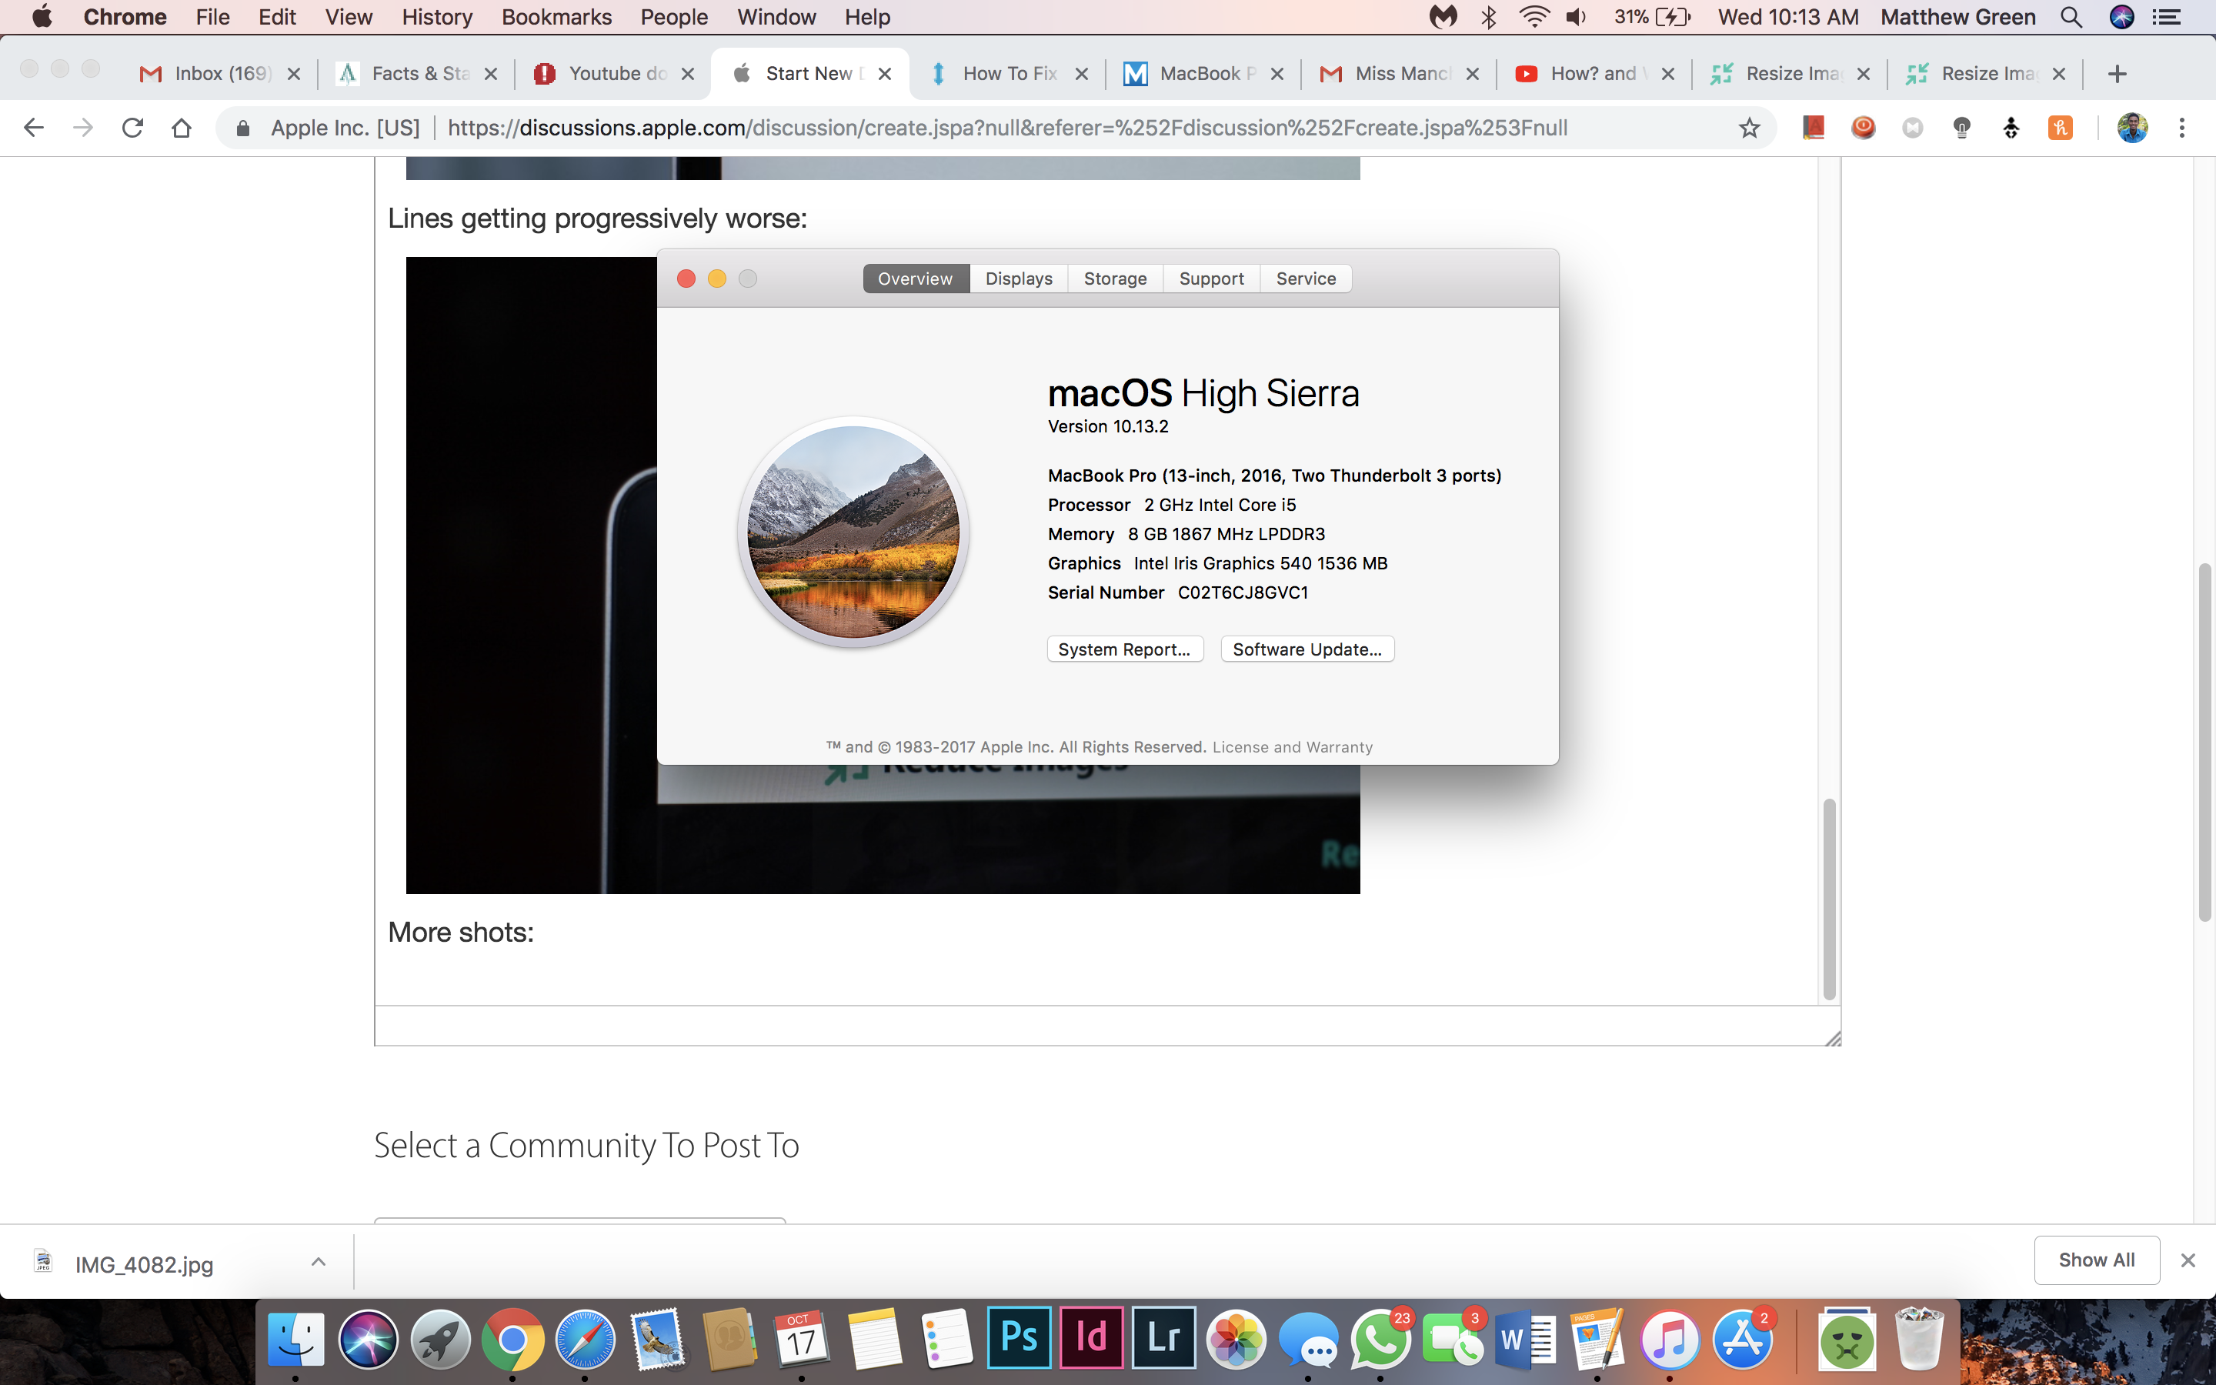Open WhatsApp in the dock
The width and height of the screenshot is (2216, 1385).
coord(1379,1339)
